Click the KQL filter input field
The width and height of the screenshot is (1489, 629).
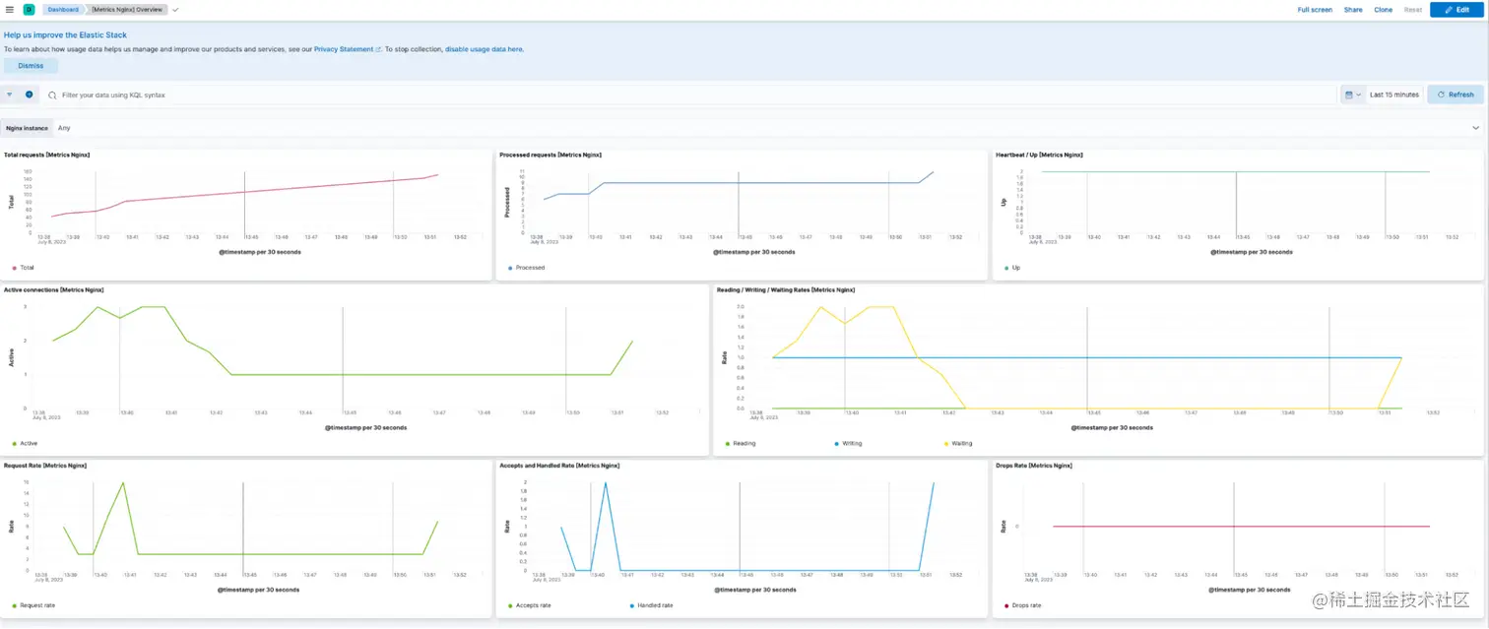689,95
